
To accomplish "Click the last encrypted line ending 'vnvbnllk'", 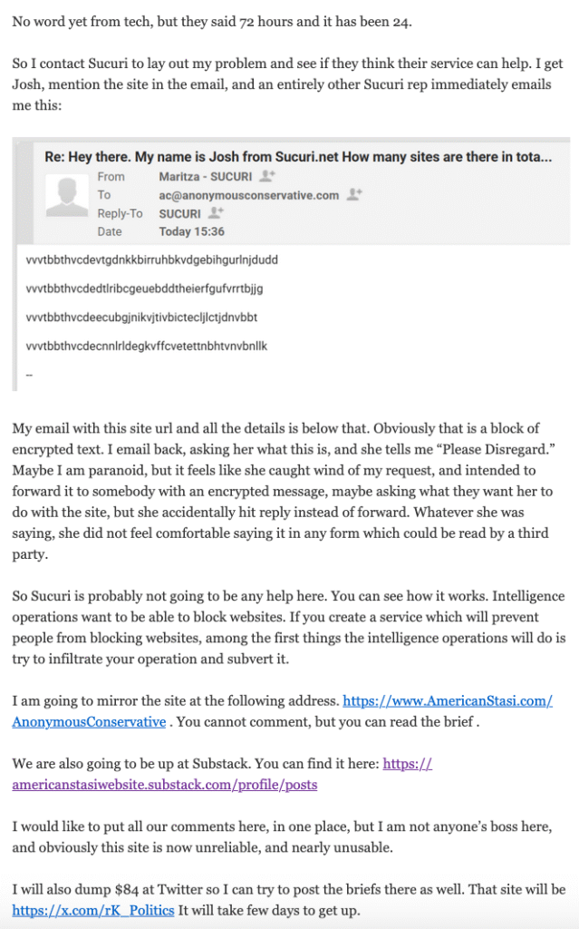I will [147, 346].
